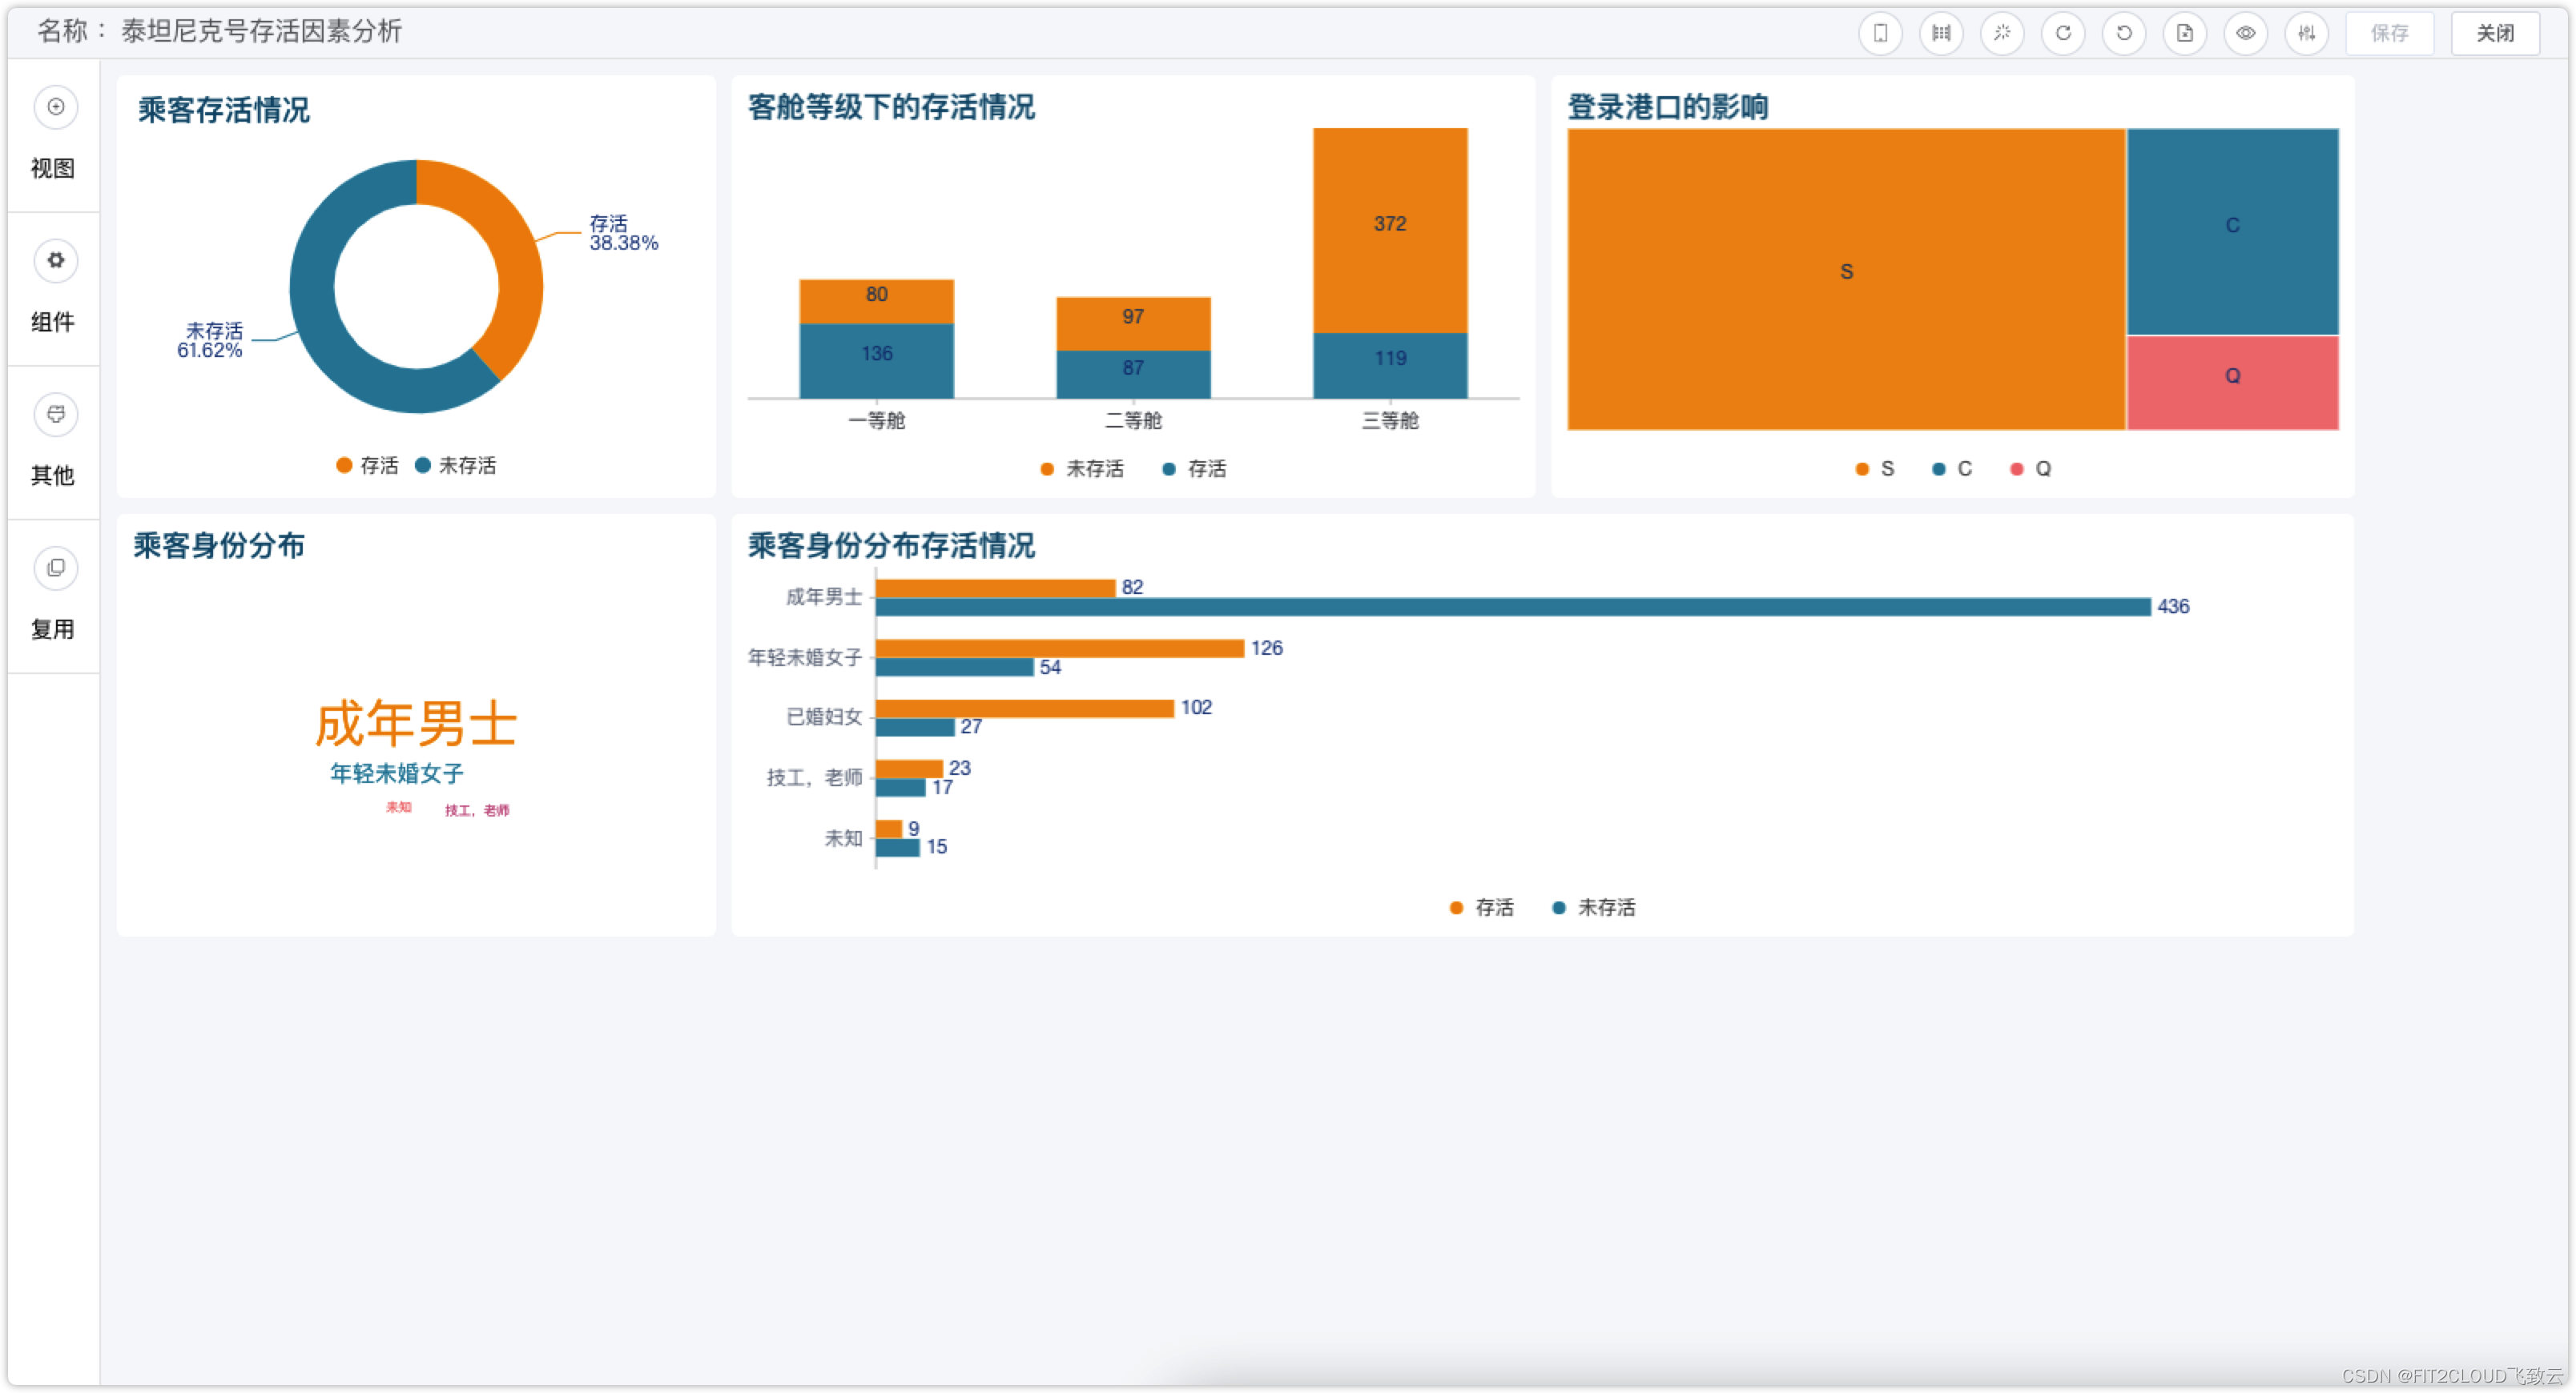The height and width of the screenshot is (1393, 2576).
Task: Click the 一等舱 axis label
Action: 877,420
